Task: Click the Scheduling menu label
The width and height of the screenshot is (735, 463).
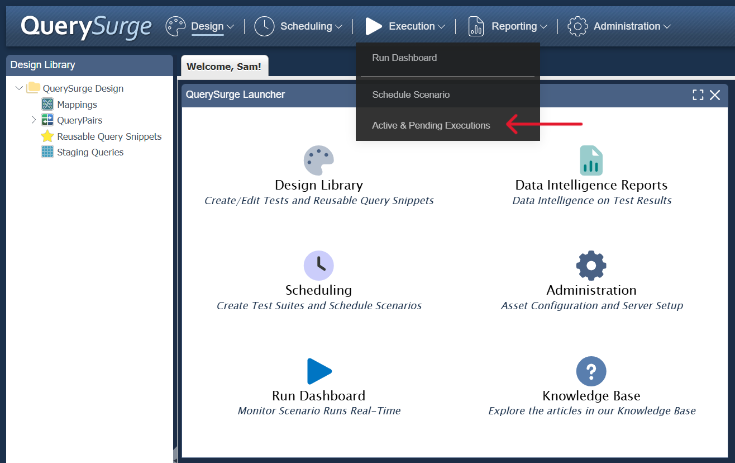Action: tap(306, 26)
